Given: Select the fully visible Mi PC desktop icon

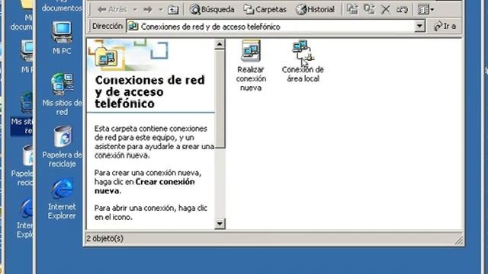Looking at the screenshot, I should coord(62,38).
